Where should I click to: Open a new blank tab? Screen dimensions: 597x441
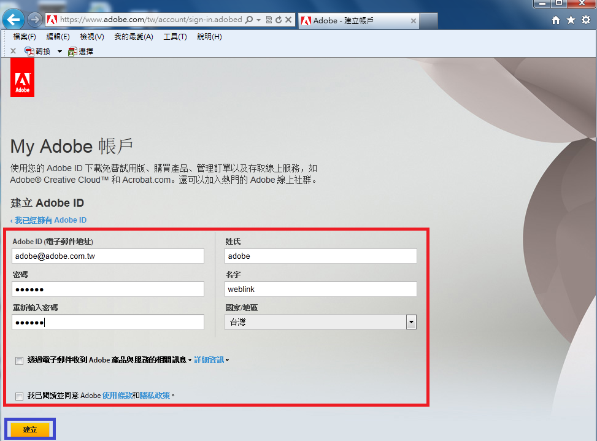[429, 20]
